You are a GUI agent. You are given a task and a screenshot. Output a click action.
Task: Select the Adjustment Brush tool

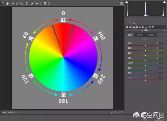tap(41, 4)
